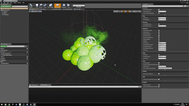Image resolution: width=189 pixels, height=106 pixels.
Task: Open Net Dormancy dropdown
Action: (162, 43)
